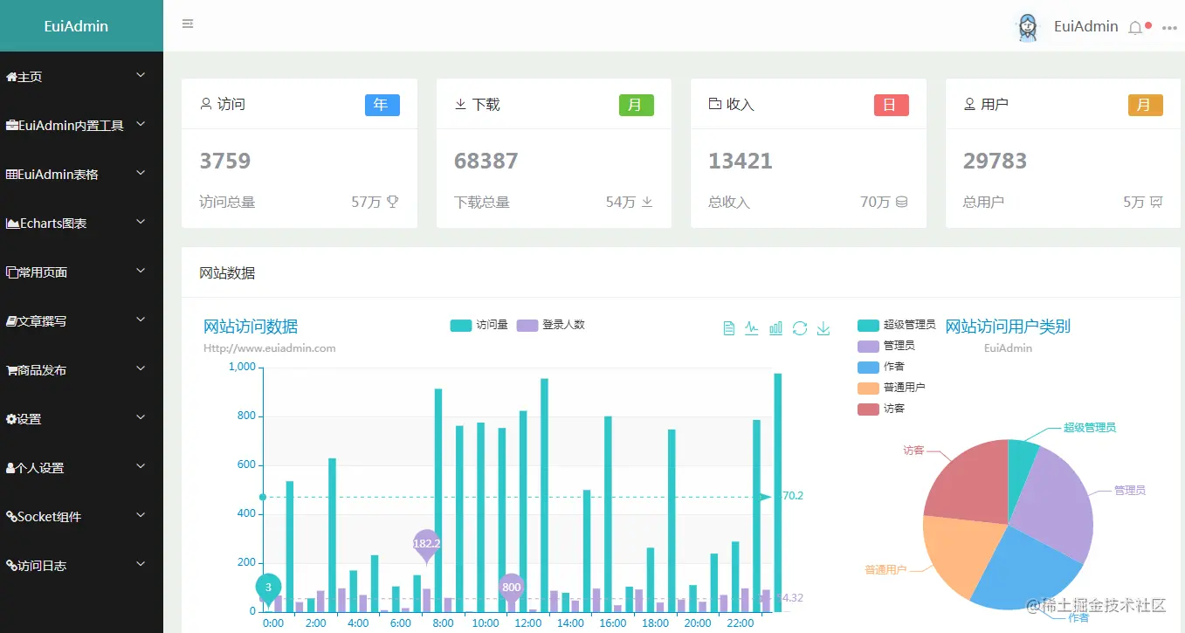Click the purple 管理员 pie slice

[1055, 506]
